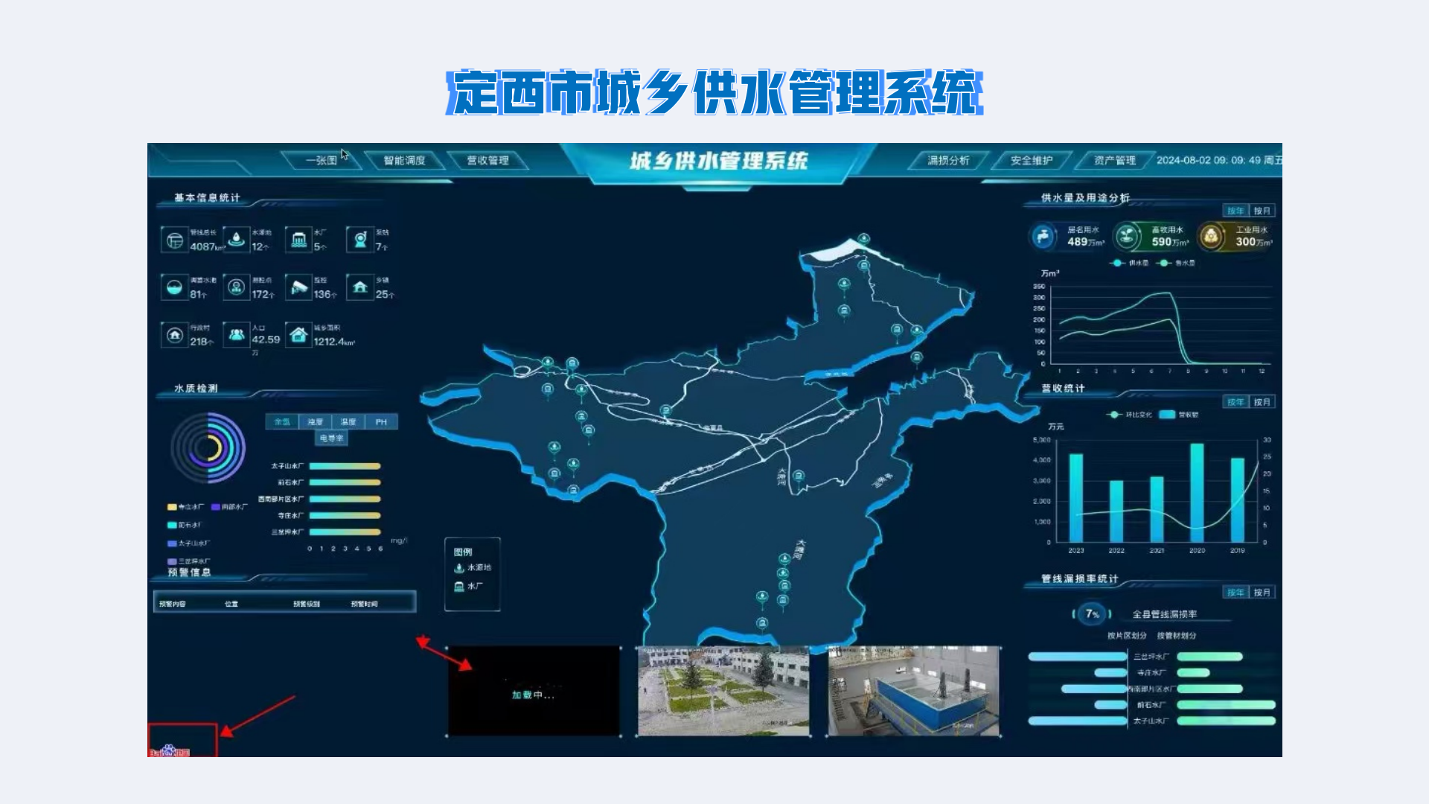The image size is (1429, 804).
Task: Click the 泵站 pump station icon
Action: 360,240
